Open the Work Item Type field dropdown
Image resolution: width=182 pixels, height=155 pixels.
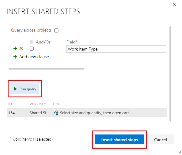pos(116,49)
